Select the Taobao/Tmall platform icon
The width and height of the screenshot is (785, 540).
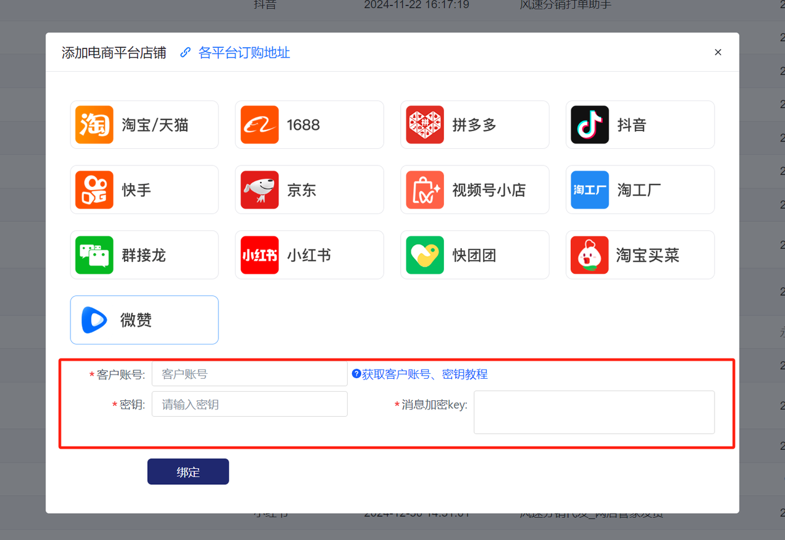point(94,125)
